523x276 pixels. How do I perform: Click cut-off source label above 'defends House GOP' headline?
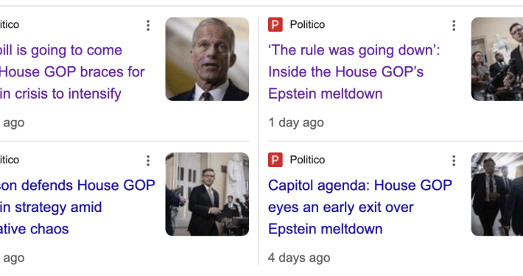click(x=10, y=160)
